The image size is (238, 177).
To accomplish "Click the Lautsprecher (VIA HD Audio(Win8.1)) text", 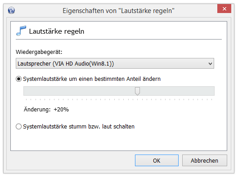I will point(66,64).
